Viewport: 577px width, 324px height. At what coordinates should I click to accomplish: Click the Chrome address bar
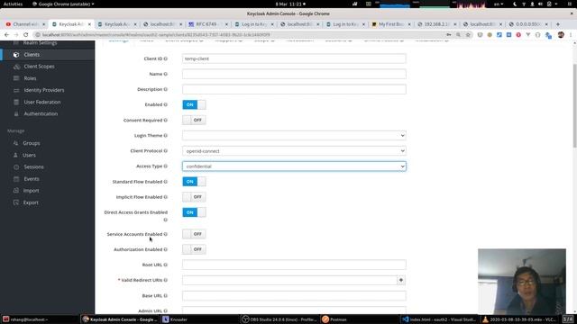pyautogui.click(x=239, y=34)
